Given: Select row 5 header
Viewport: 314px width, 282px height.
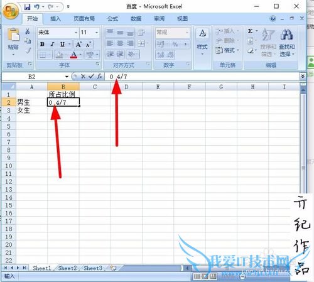Looking at the screenshot, I should pos(9,126).
